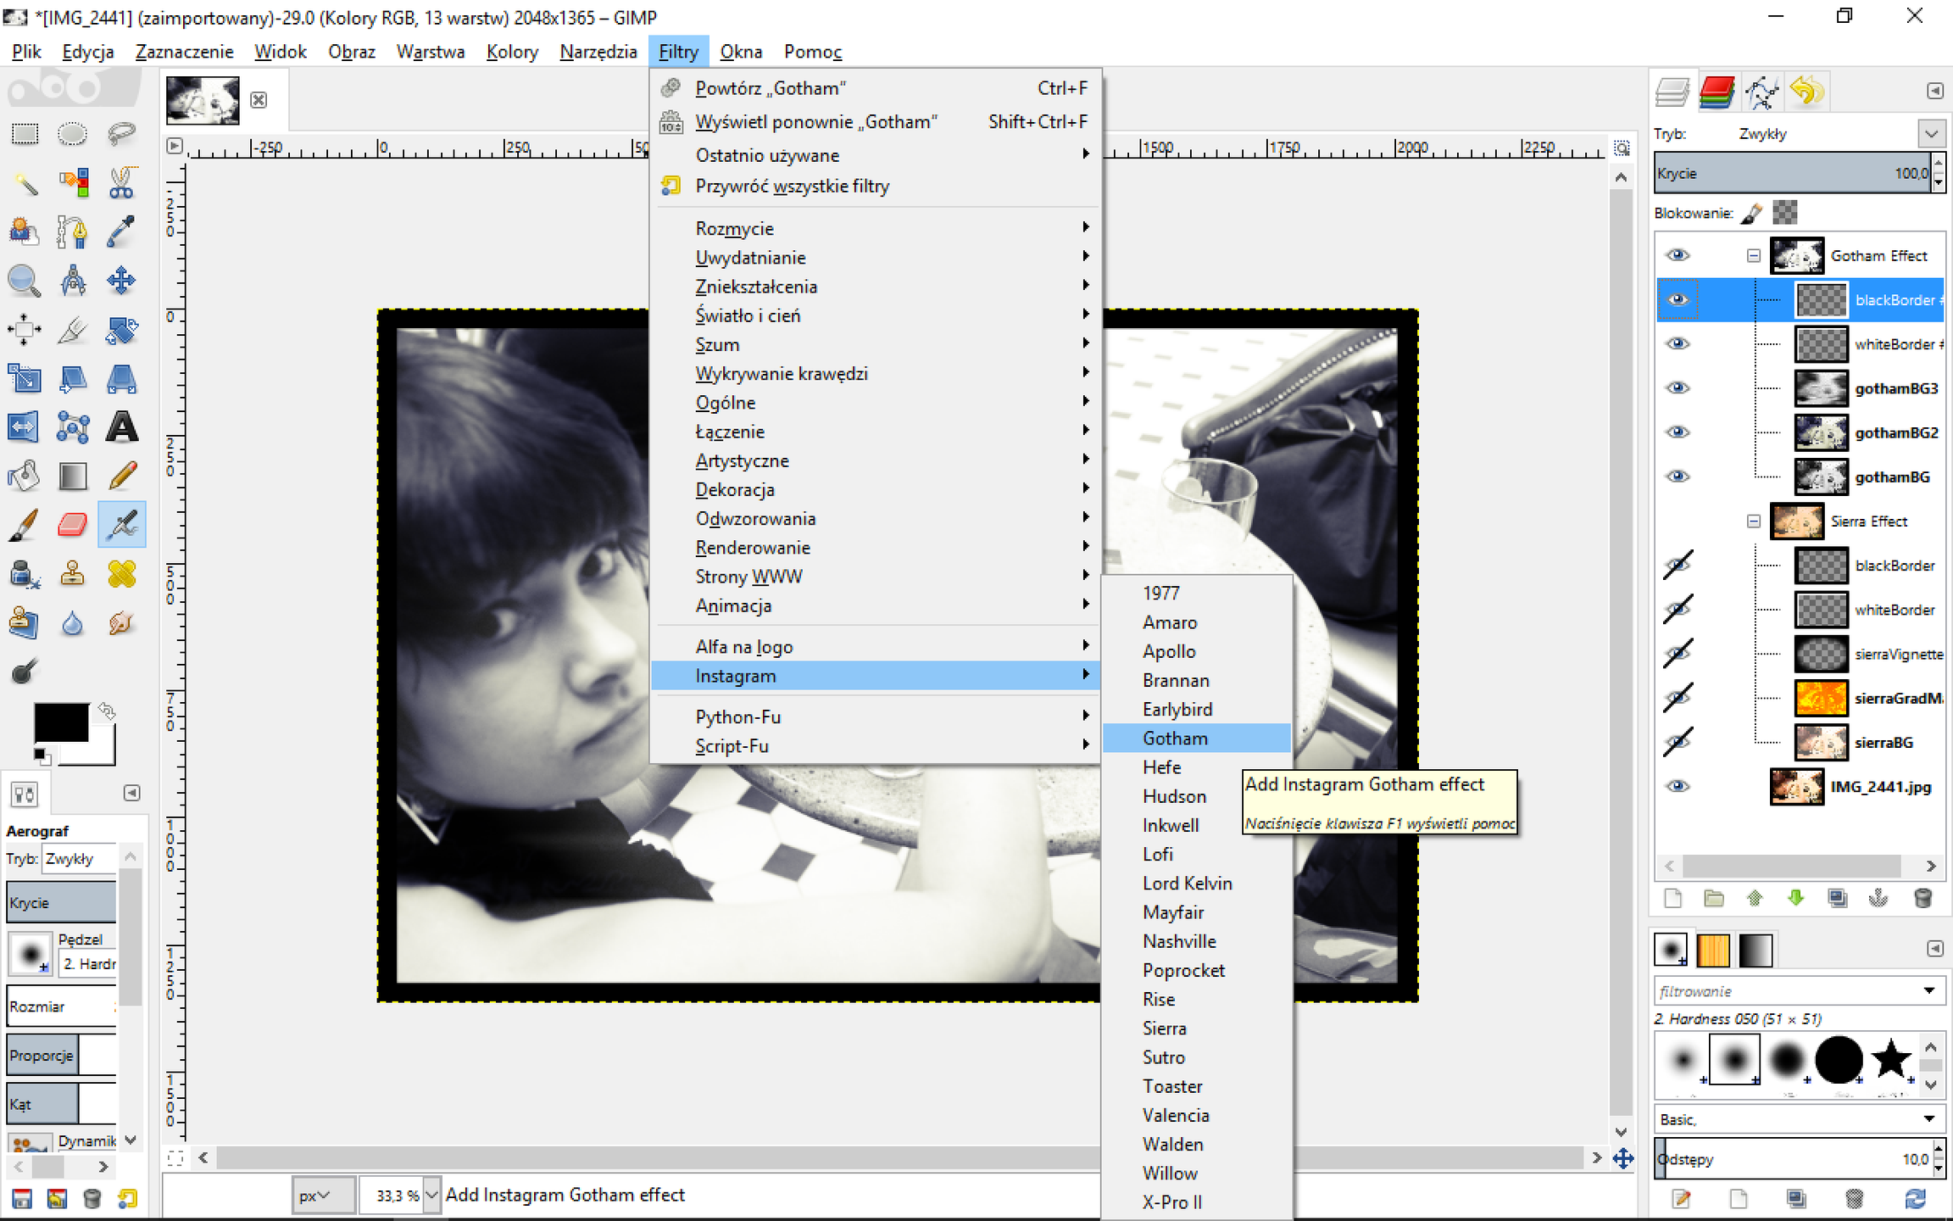The image size is (1953, 1221).
Task: Select the Clone stamp tool
Action: coord(73,573)
